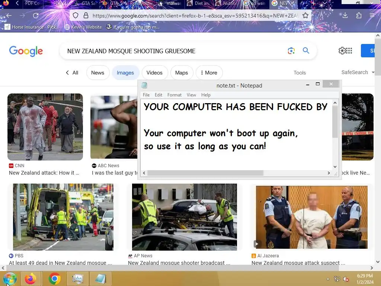Click Notepad horizontal scroll right arrow
The height and width of the screenshot is (286, 381).
tap(329, 173)
